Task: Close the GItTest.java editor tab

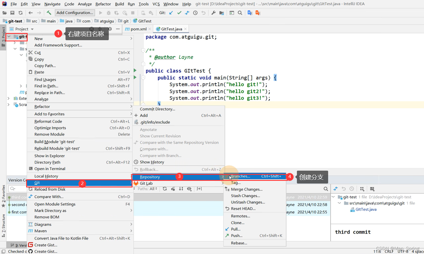Action: pos(185,29)
